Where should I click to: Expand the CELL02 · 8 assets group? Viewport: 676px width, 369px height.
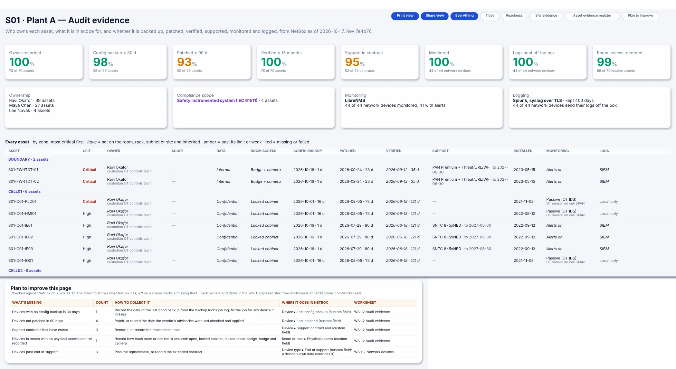[x=25, y=271]
